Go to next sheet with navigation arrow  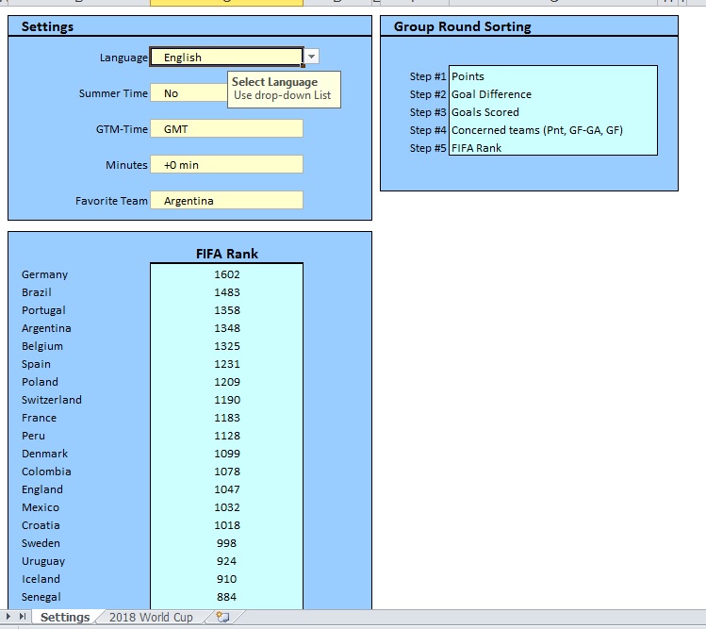pyautogui.click(x=8, y=617)
